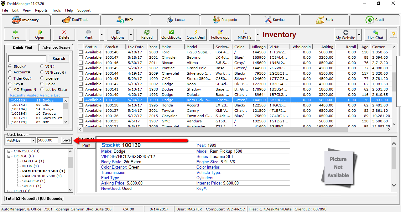Switch to the Credit tab

click(x=375, y=20)
